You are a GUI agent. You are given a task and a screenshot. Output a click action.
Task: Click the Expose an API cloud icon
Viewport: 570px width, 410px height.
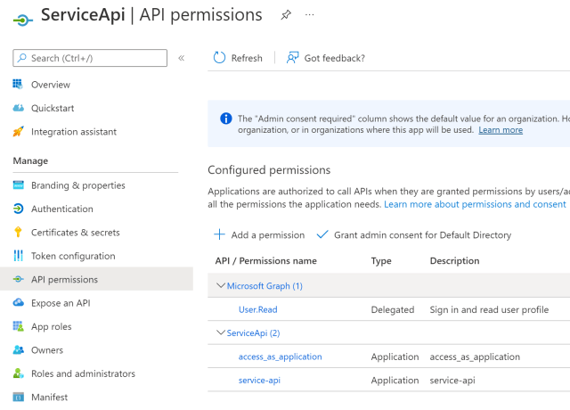click(x=18, y=302)
